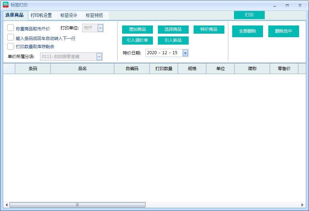Click the 引入新品 button

coord(173,40)
